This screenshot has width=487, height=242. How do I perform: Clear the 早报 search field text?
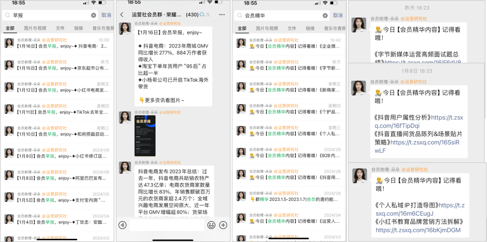93,15
